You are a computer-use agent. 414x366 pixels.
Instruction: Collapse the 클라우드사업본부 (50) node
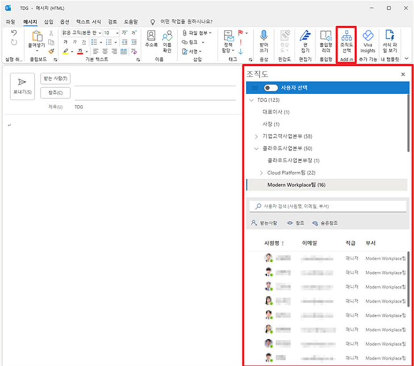[x=256, y=149]
